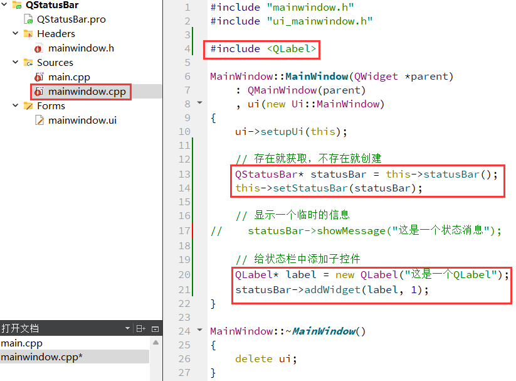
Task: Click the new QLabel creation line
Action: tap(372, 274)
